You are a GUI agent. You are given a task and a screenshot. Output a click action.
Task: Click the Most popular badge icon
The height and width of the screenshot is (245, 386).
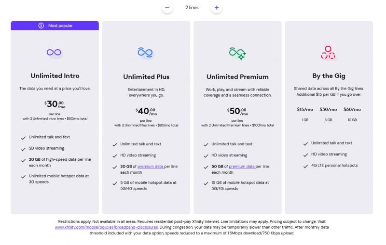(x=41, y=26)
